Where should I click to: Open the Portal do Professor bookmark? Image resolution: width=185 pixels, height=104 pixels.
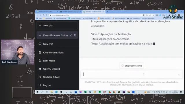(x=75, y=18)
